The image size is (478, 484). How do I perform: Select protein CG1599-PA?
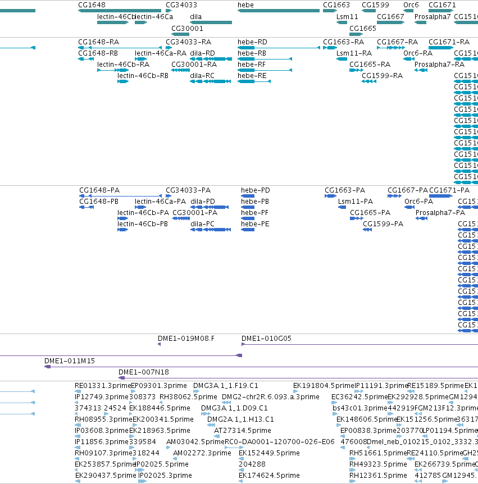[383, 224]
